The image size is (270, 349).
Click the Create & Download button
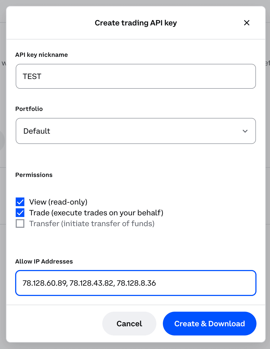(x=209, y=324)
